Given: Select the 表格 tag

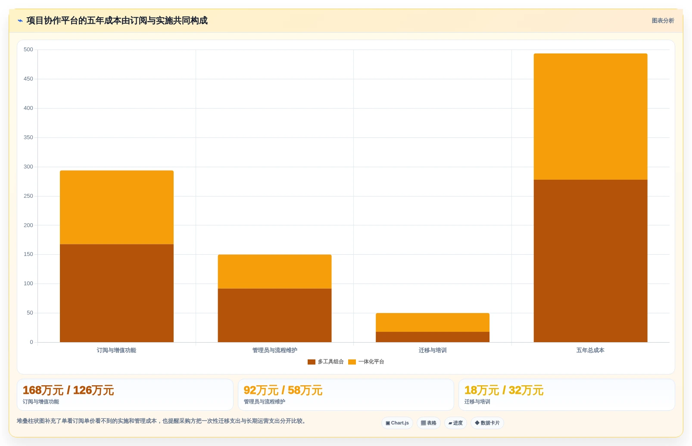Looking at the screenshot, I should [x=429, y=423].
